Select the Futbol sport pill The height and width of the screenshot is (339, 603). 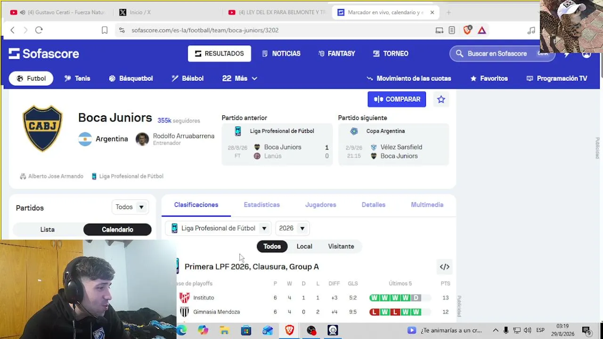31,79
